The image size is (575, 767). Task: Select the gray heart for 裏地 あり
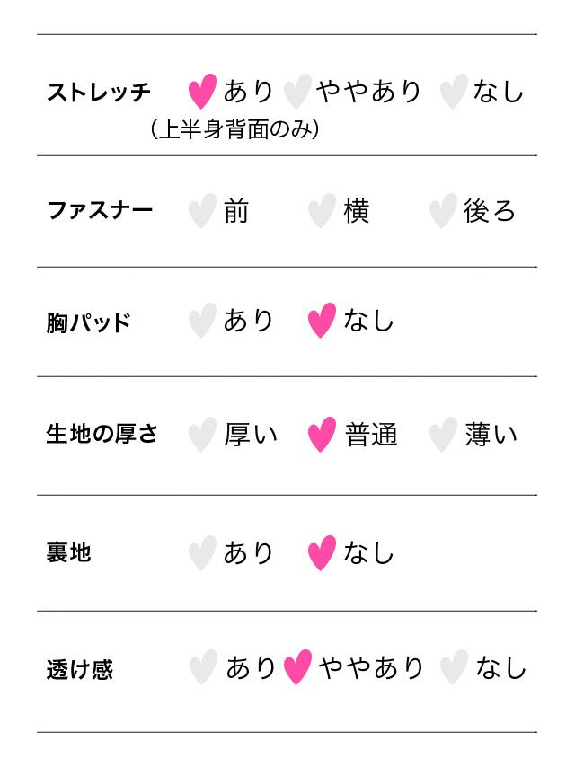point(202,553)
